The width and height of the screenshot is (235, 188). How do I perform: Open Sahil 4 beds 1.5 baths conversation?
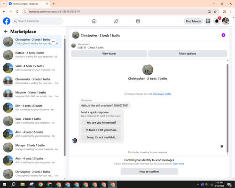(31, 68)
